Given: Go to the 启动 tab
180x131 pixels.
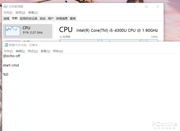Looking at the screenshot, I should (43, 19).
